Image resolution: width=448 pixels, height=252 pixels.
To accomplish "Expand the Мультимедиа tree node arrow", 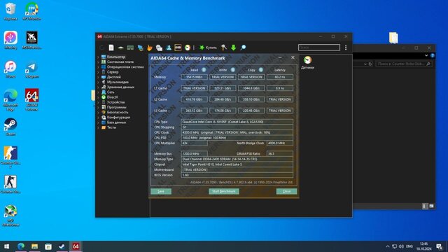I will pyautogui.click(x=98, y=83).
